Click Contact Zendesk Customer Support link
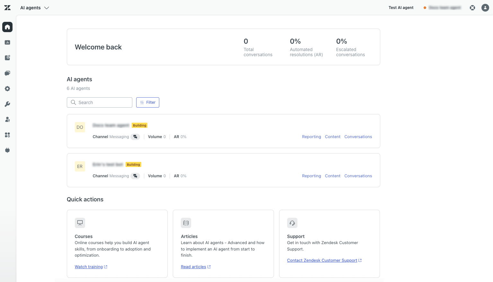This screenshot has height=282, width=493. pos(322,260)
